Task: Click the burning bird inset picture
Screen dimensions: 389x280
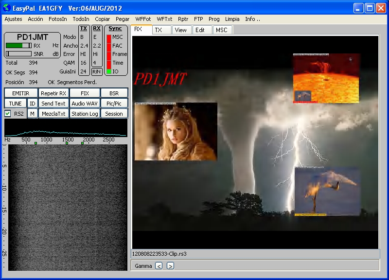Action: click(327, 191)
